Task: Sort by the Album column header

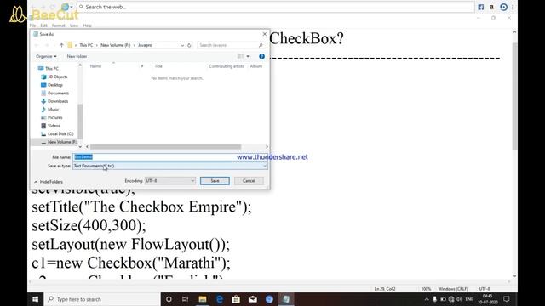Action: tap(256, 66)
